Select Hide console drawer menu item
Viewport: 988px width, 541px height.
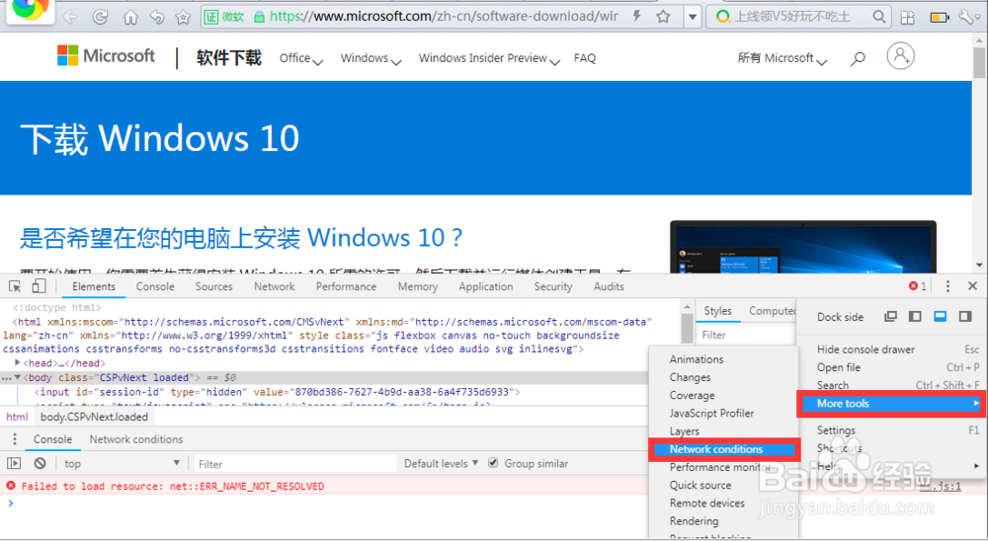[x=893, y=349]
